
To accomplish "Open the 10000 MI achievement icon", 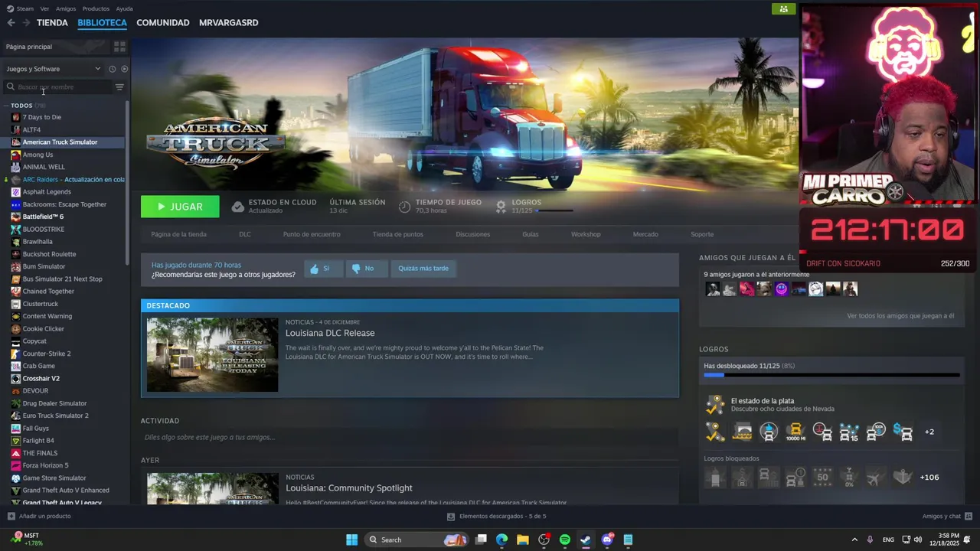I will pyautogui.click(x=795, y=432).
